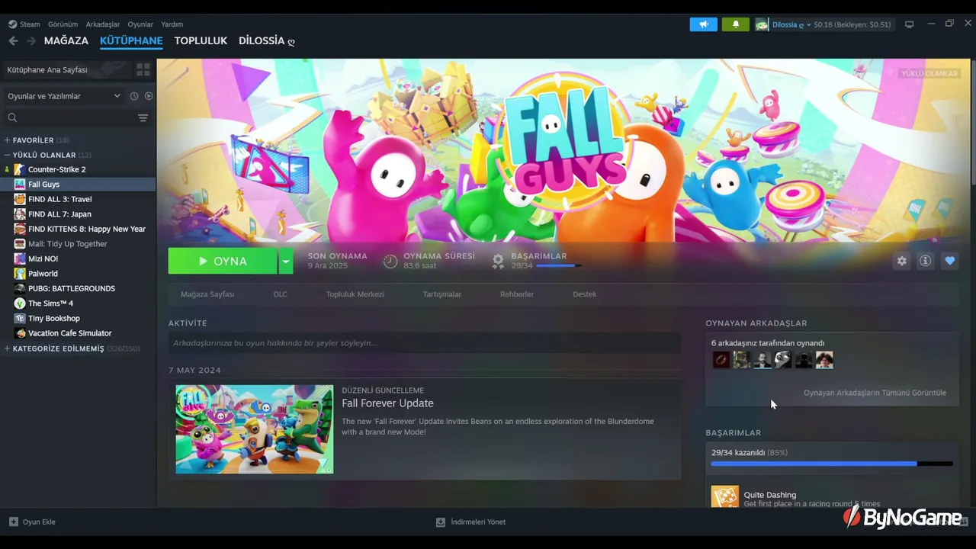Viewport: 976px width, 549px height.
Task: Select the KÜTÜPHANE tab
Action: (x=131, y=40)
